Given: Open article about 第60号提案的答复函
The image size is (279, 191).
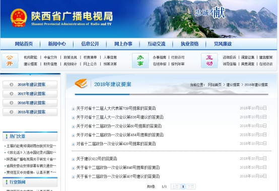Looking at the screenshot, I should [x=119, y=126].
